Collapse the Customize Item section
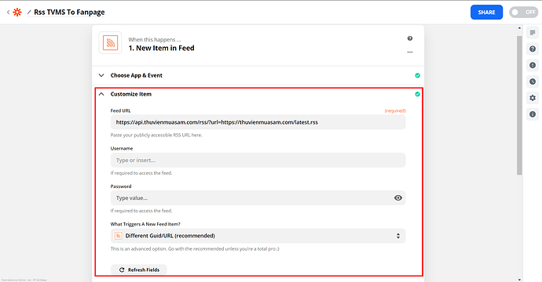This screenshot has width=542, height=282. (x=101, y=94)
